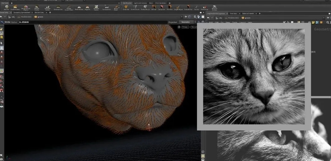
Task: Open the Projection Geometry dropdown
Action: click(186, 22)
